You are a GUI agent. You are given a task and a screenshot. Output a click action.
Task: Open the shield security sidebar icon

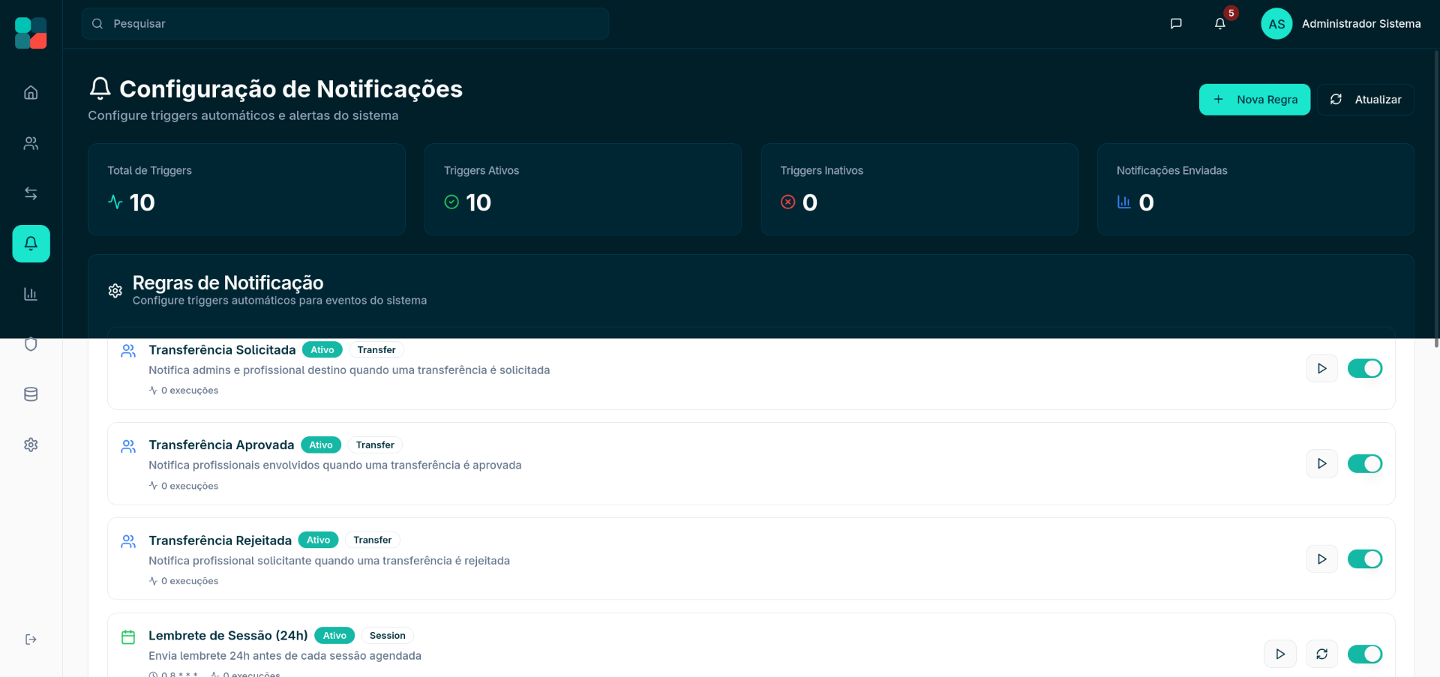tap(31, 344)
